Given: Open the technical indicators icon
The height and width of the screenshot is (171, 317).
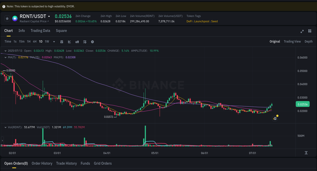Looking at the screenshot, I should (x=69, y=42).
